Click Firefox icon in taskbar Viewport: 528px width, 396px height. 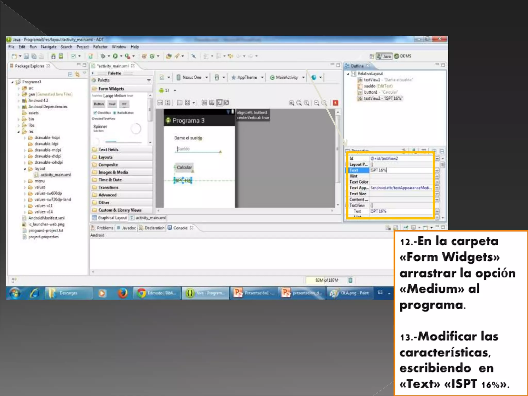click(x=123, y=293)
